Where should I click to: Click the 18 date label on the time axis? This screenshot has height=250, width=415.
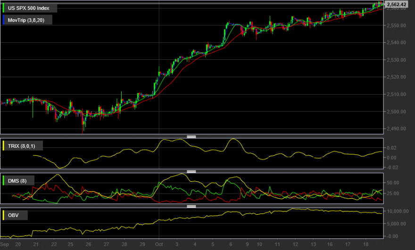point(365,244)
